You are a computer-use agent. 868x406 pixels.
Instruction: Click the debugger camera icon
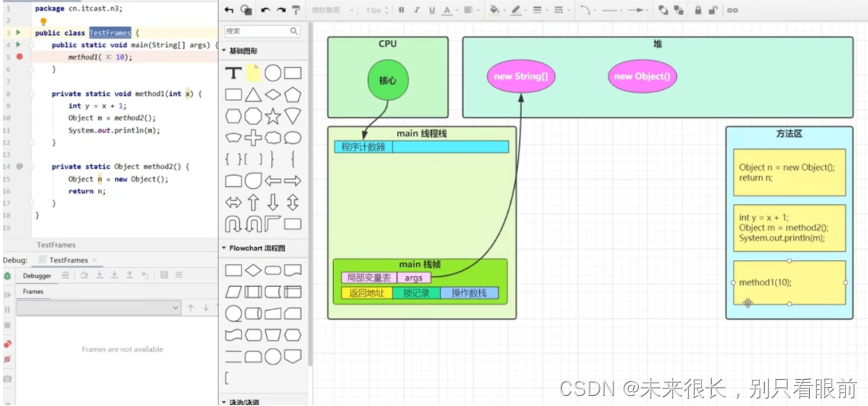tap(7, 379)
